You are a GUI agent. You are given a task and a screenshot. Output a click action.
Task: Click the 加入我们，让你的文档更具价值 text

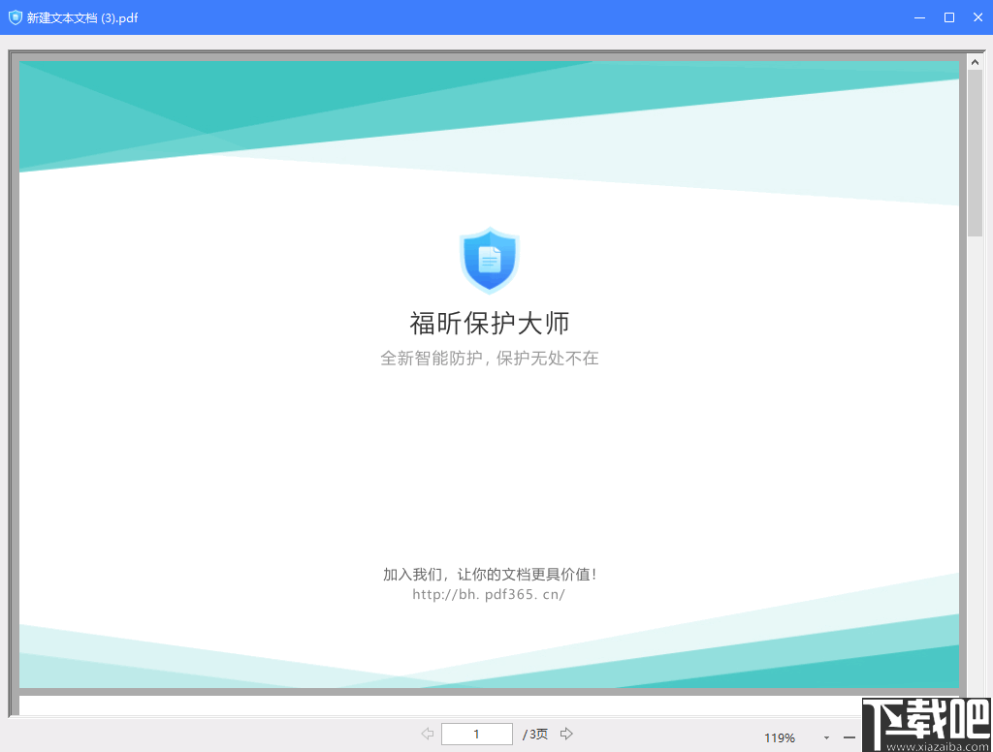pos(490,574)
